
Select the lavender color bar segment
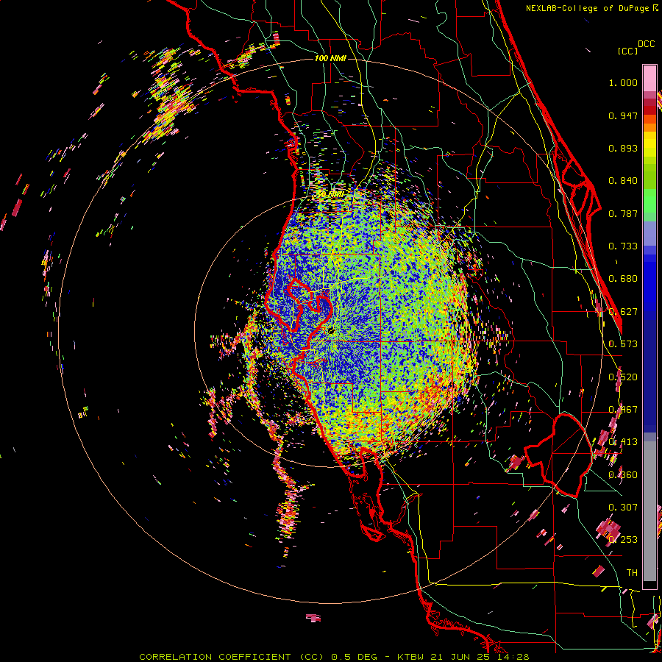tap(649, 233)
